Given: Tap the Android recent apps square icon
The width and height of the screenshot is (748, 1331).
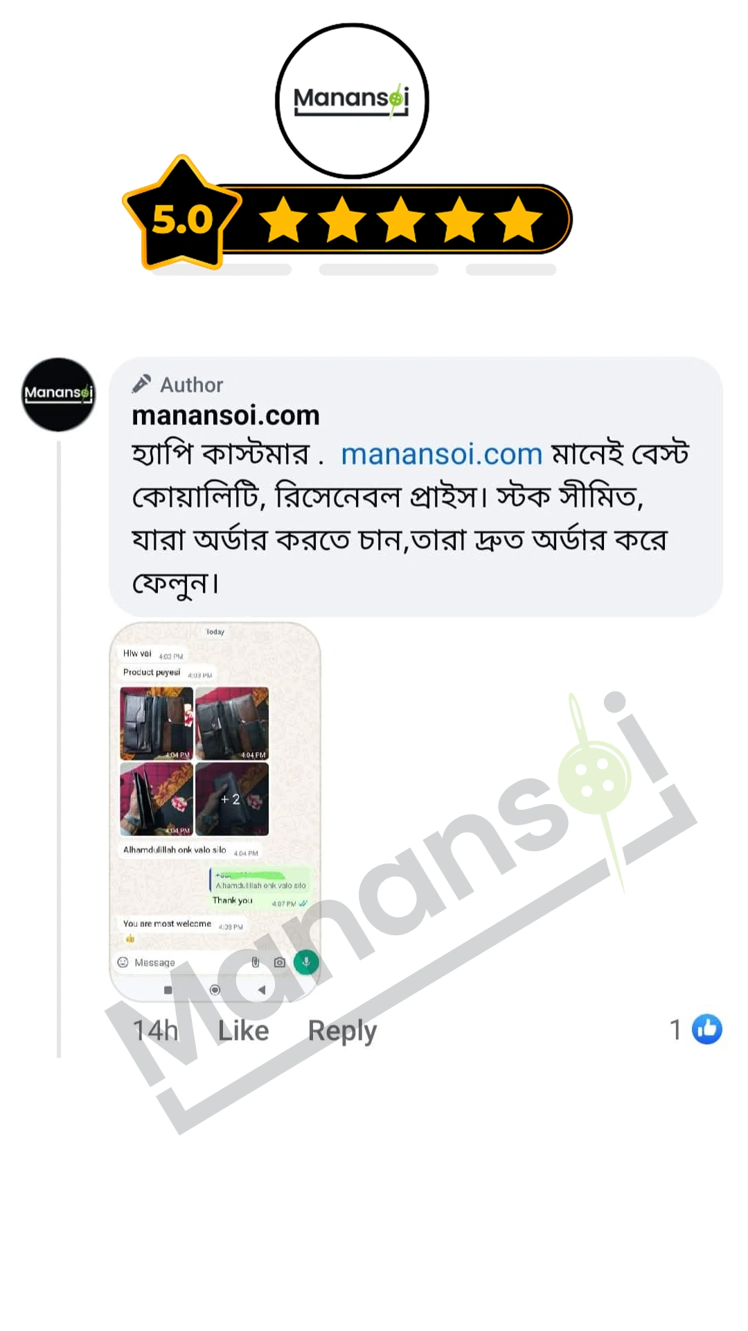Looking at the screenshot, I should (168, 990).
